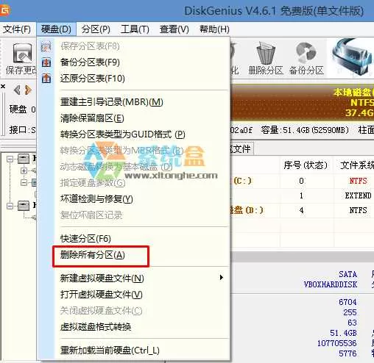Collapse the second hard disk tree node
This screenshot has width=374, height=363.
pyautogui.click(x=10, y=206)
